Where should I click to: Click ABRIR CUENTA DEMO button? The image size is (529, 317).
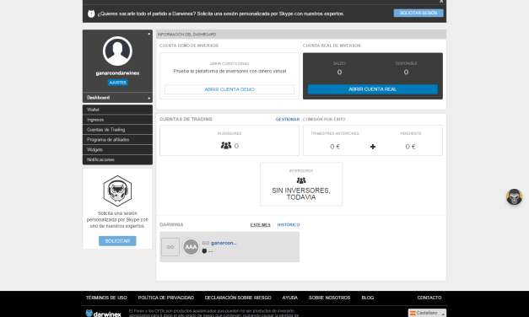tap(229, 89)
